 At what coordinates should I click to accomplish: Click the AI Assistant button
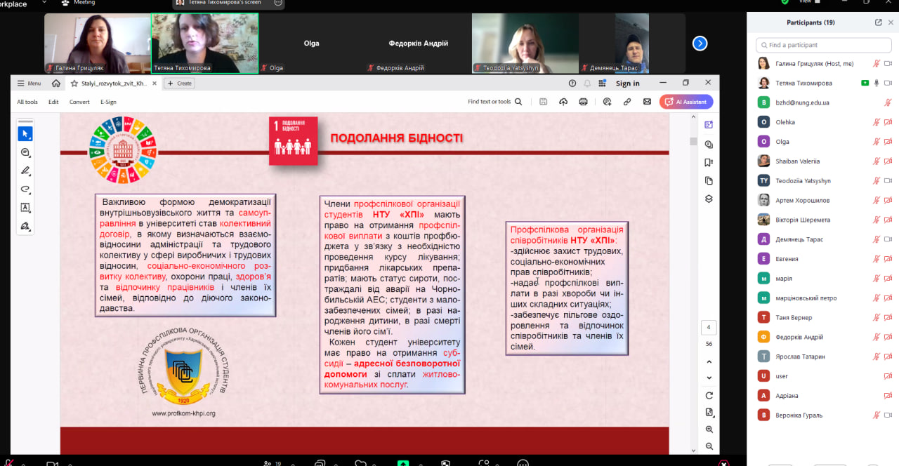pyautogui.click(x=686, y=102)
